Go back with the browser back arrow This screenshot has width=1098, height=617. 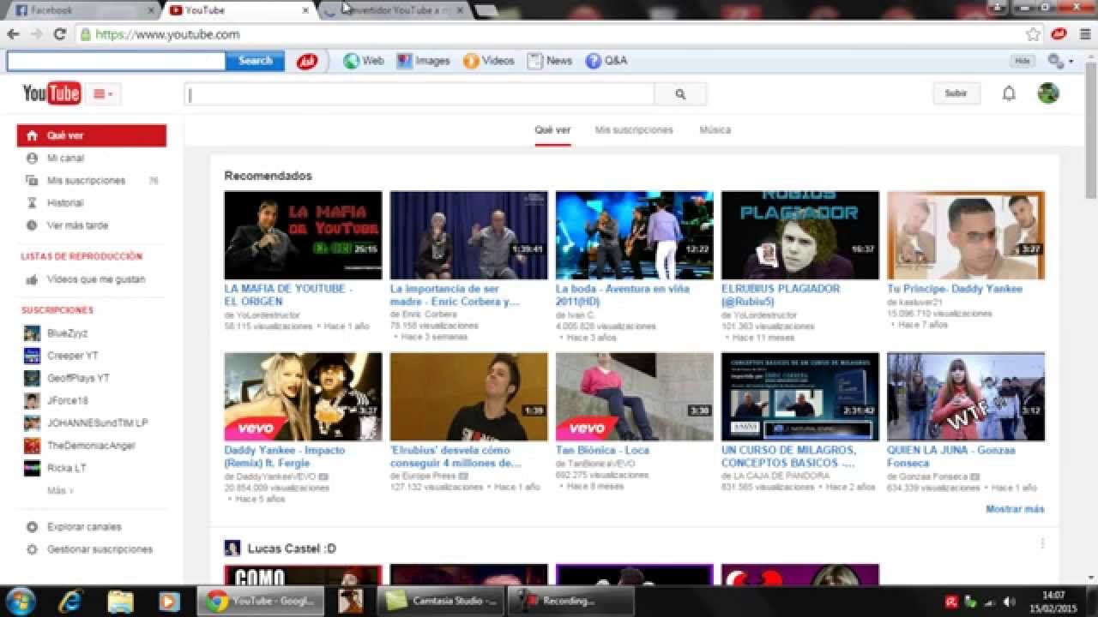click(13, 34)
